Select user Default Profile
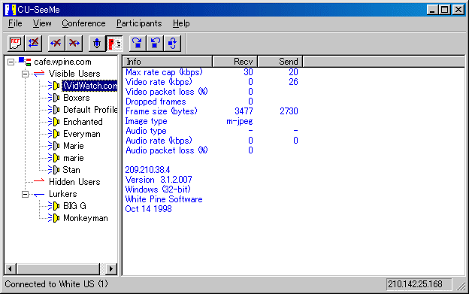This screenshot has height=294, width=469. click(90, 110)
